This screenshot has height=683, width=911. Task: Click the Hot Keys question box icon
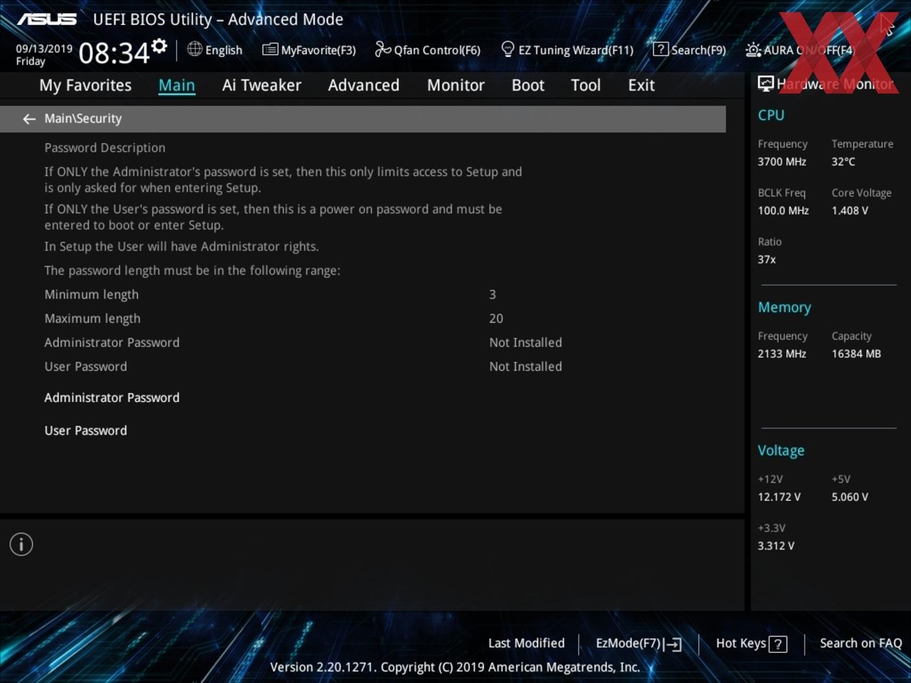[x=778, y=644]
